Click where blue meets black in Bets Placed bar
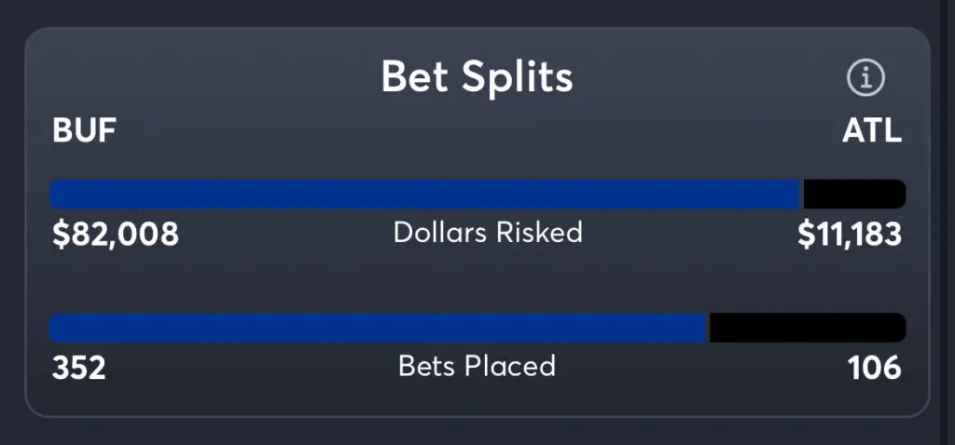 [709, 328]
